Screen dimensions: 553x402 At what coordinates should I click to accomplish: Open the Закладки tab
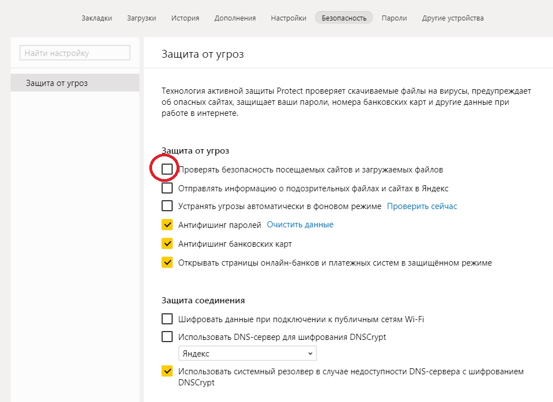[x=97, y=18]
